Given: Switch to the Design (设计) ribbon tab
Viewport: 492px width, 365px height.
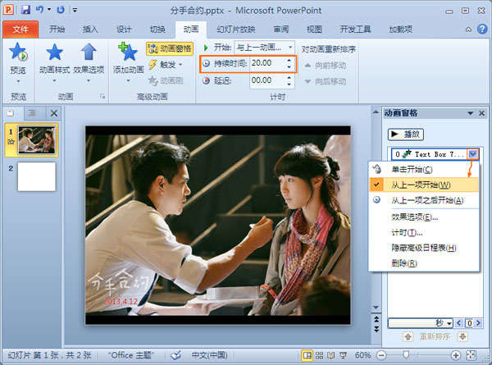Looking at the screenshot, I should pos(124,30).
